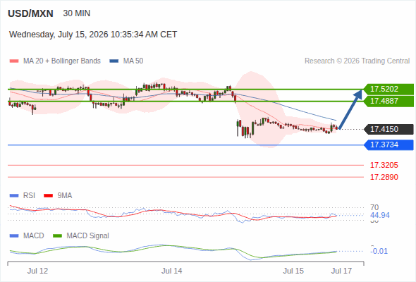Click the 30 MIN timeframe label
The height and width of the screenshot is (282, 416).
(77, 13)
